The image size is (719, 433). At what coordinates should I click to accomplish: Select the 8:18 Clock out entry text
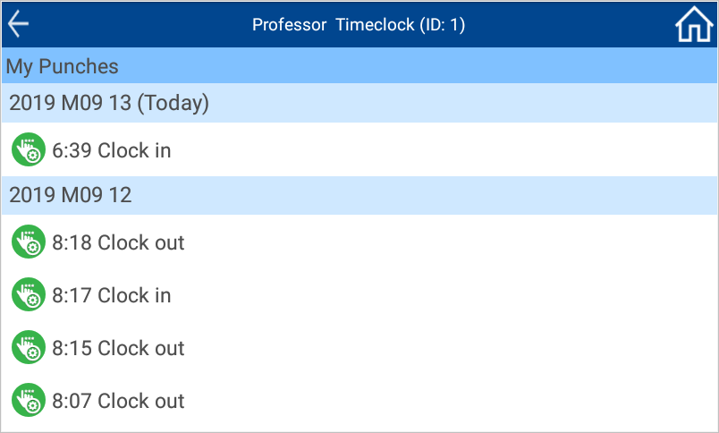pos(118,242)
